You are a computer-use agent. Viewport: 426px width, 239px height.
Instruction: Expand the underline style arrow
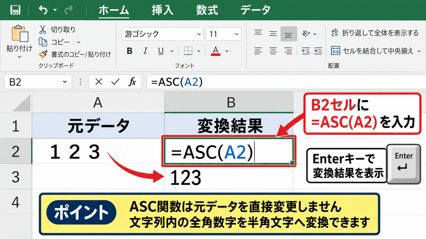172,51
